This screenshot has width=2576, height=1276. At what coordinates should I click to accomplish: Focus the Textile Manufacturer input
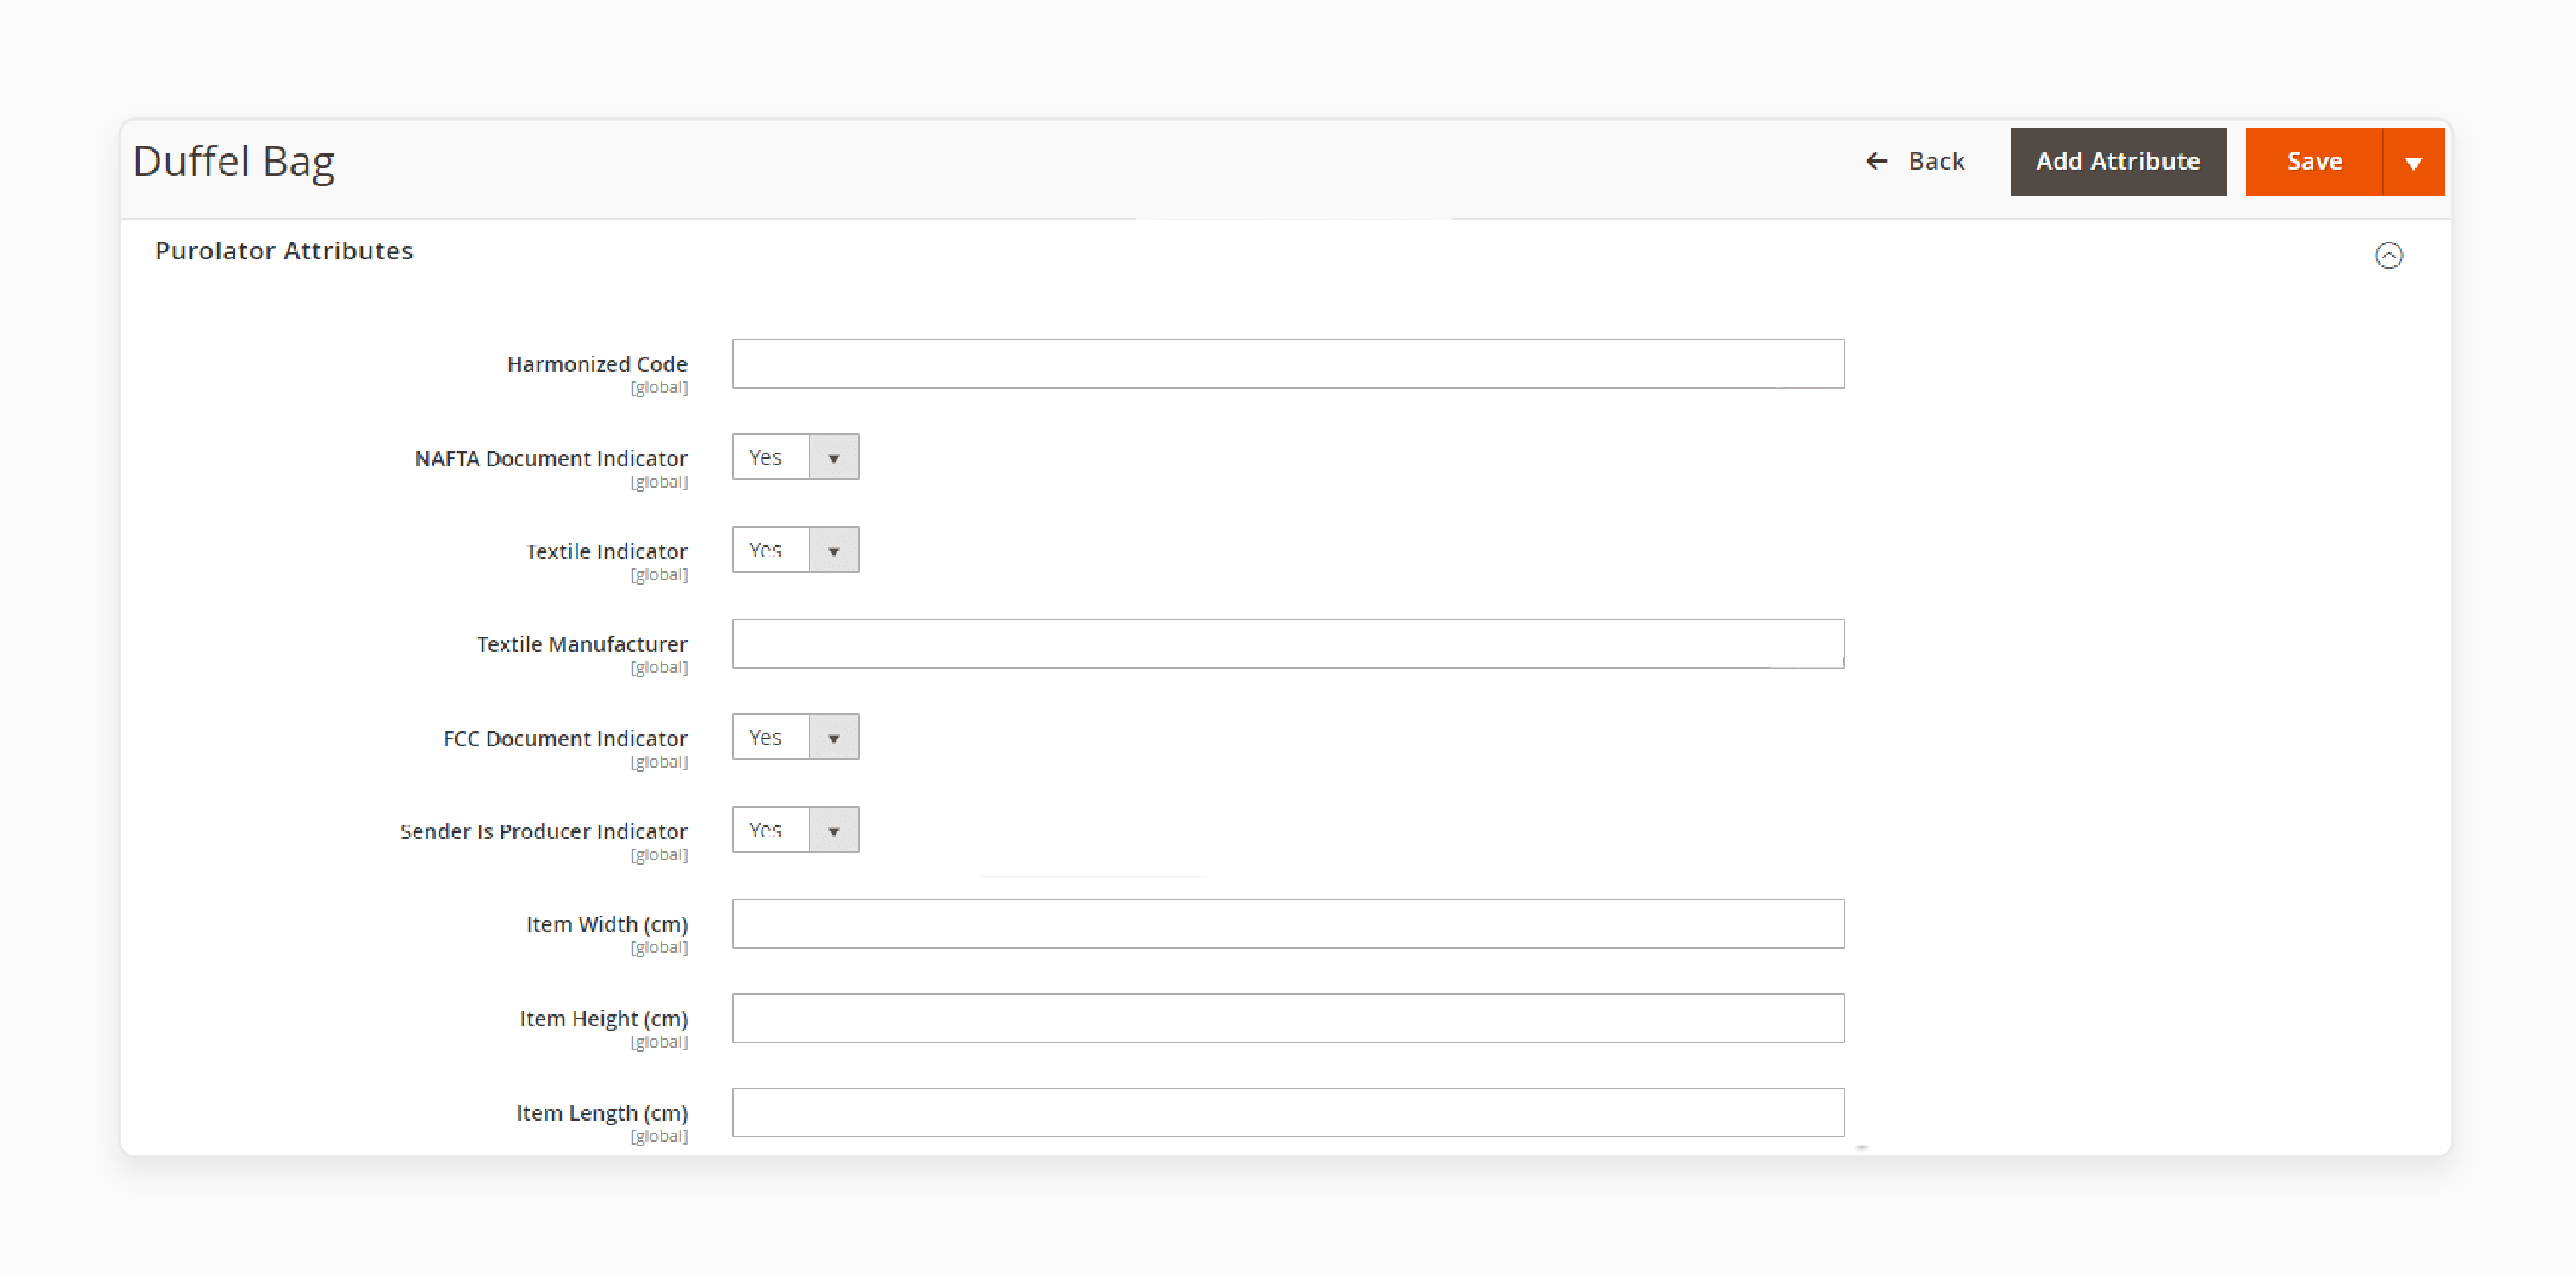(x=1288, y=644)
